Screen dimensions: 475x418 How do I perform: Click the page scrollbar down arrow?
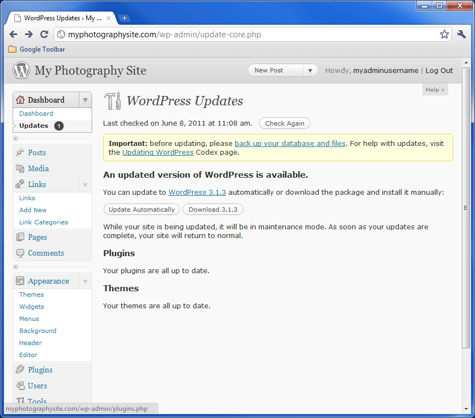pyautogui.click(x=466, y=409)
